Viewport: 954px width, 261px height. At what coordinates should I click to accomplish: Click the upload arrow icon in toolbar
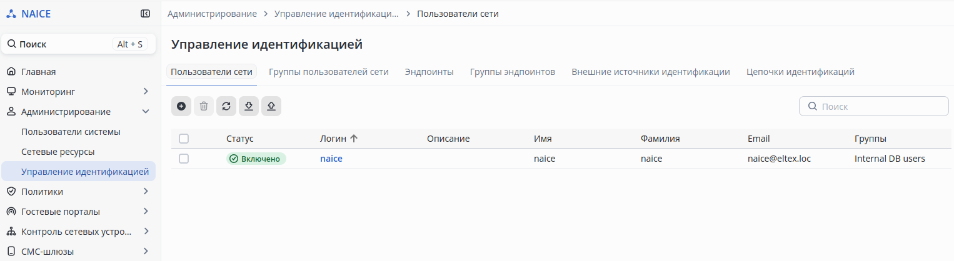[271, 106]
